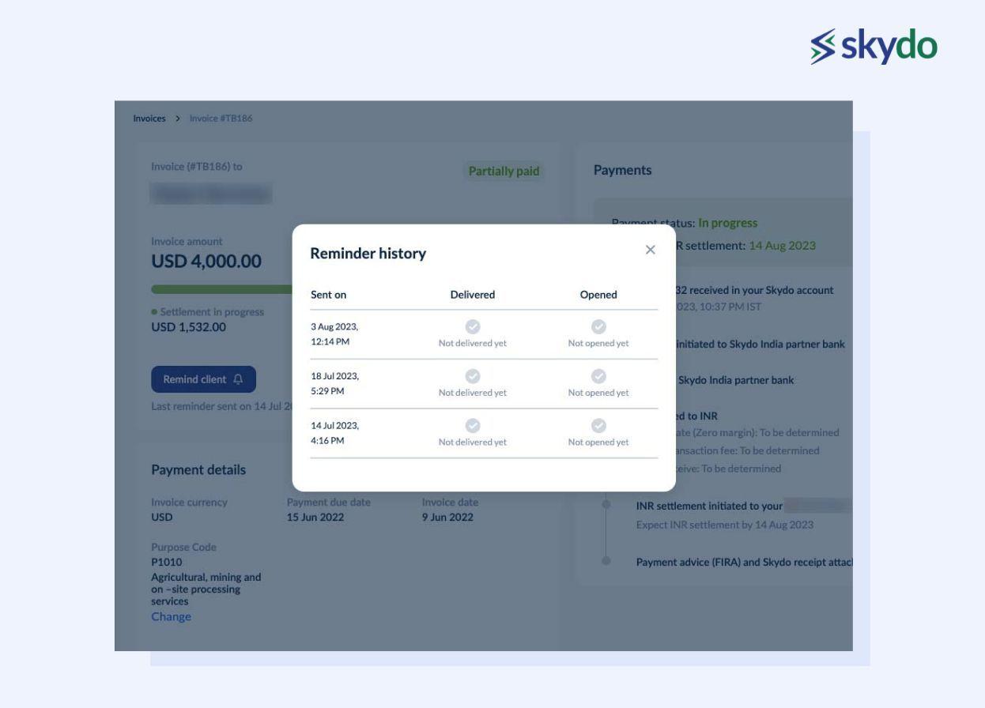Viewport: 985px width, 708px height.
Task: Click the In progress payment status
Action: pos(728,223)
